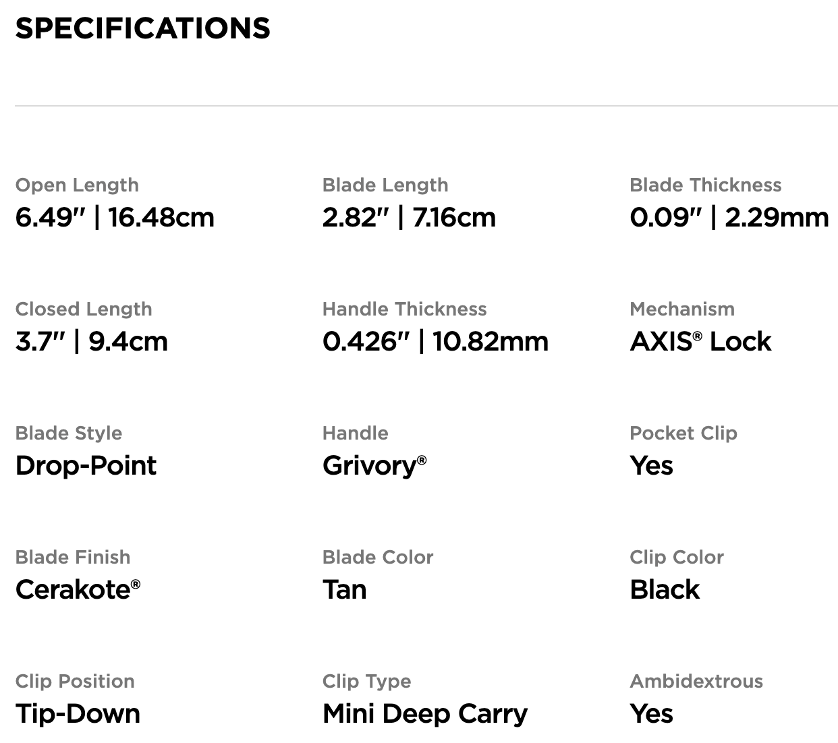Image resolution: width=838 pixels, height=743 pixels.
Task: Click the Handle Thickness value 0.426" | 10.82mm
Action: tap(435, 341)
